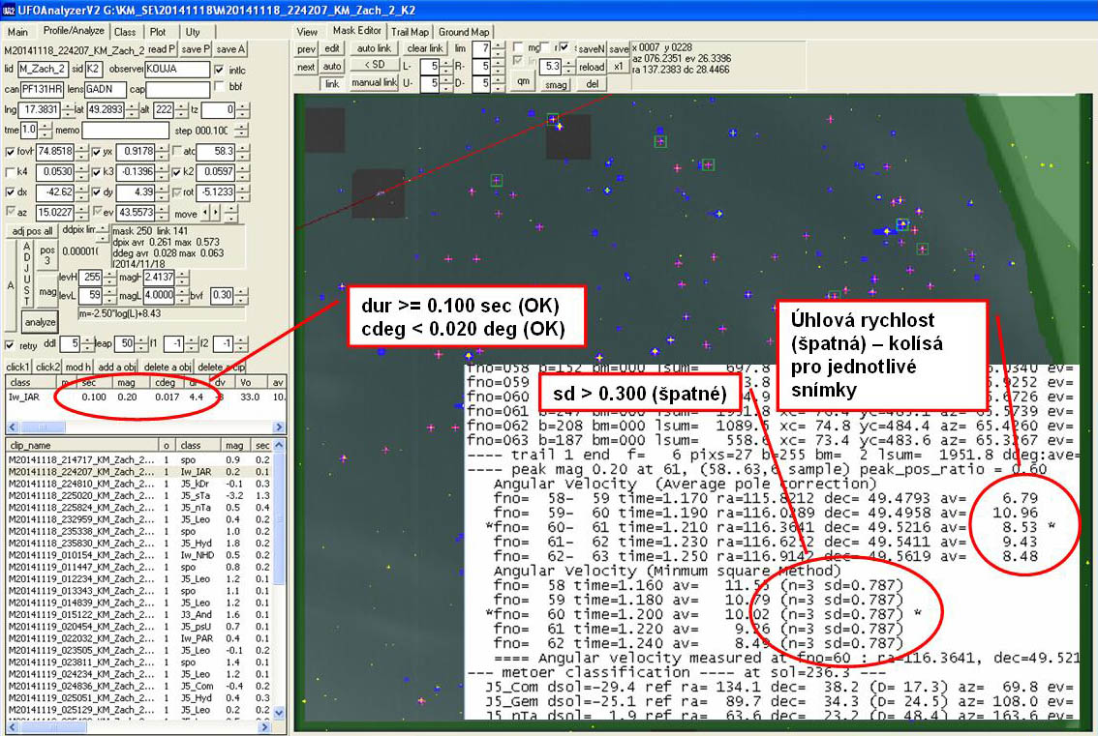Open the View tab
This screenshot has height=736, width=1098.
pos(307,32)
